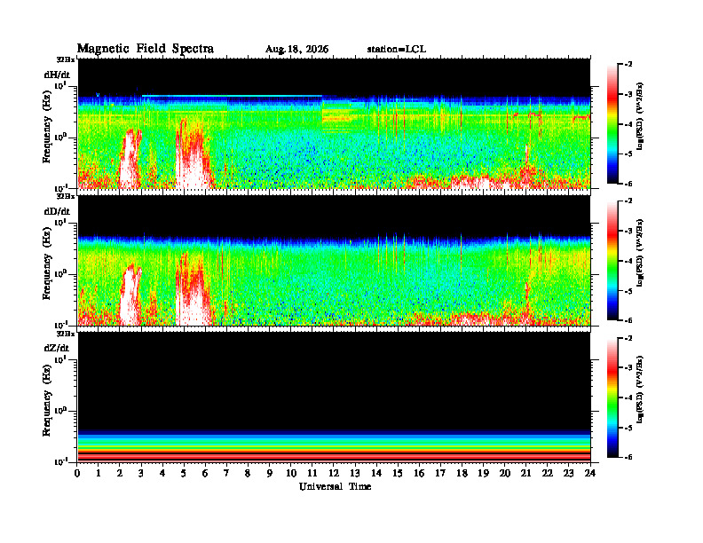Click hour "18" on the time axis

462,474
